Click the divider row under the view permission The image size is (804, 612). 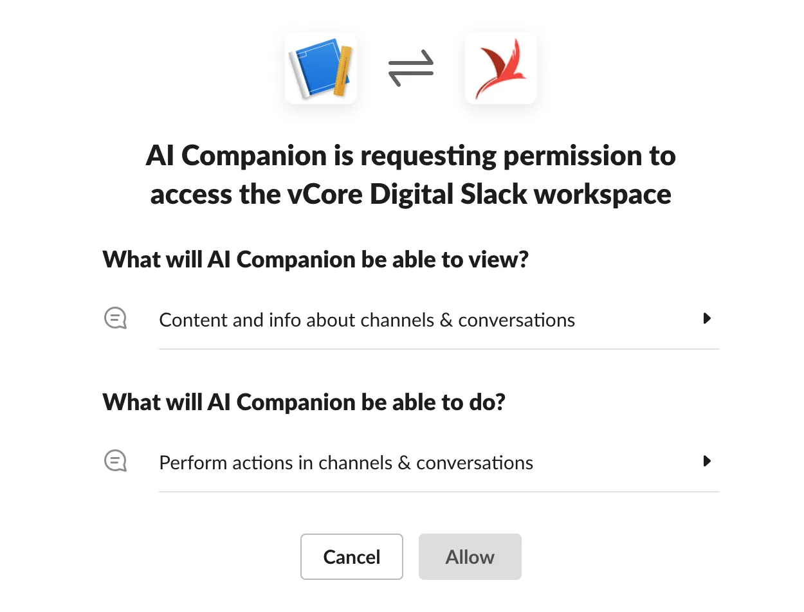pos(439,349)
